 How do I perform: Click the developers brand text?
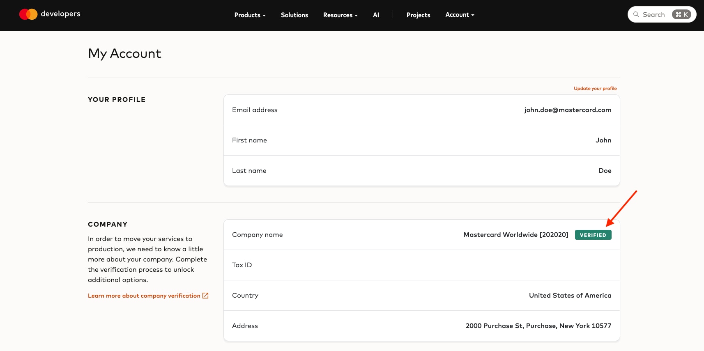pyautogui.click(x=61, y=14)
